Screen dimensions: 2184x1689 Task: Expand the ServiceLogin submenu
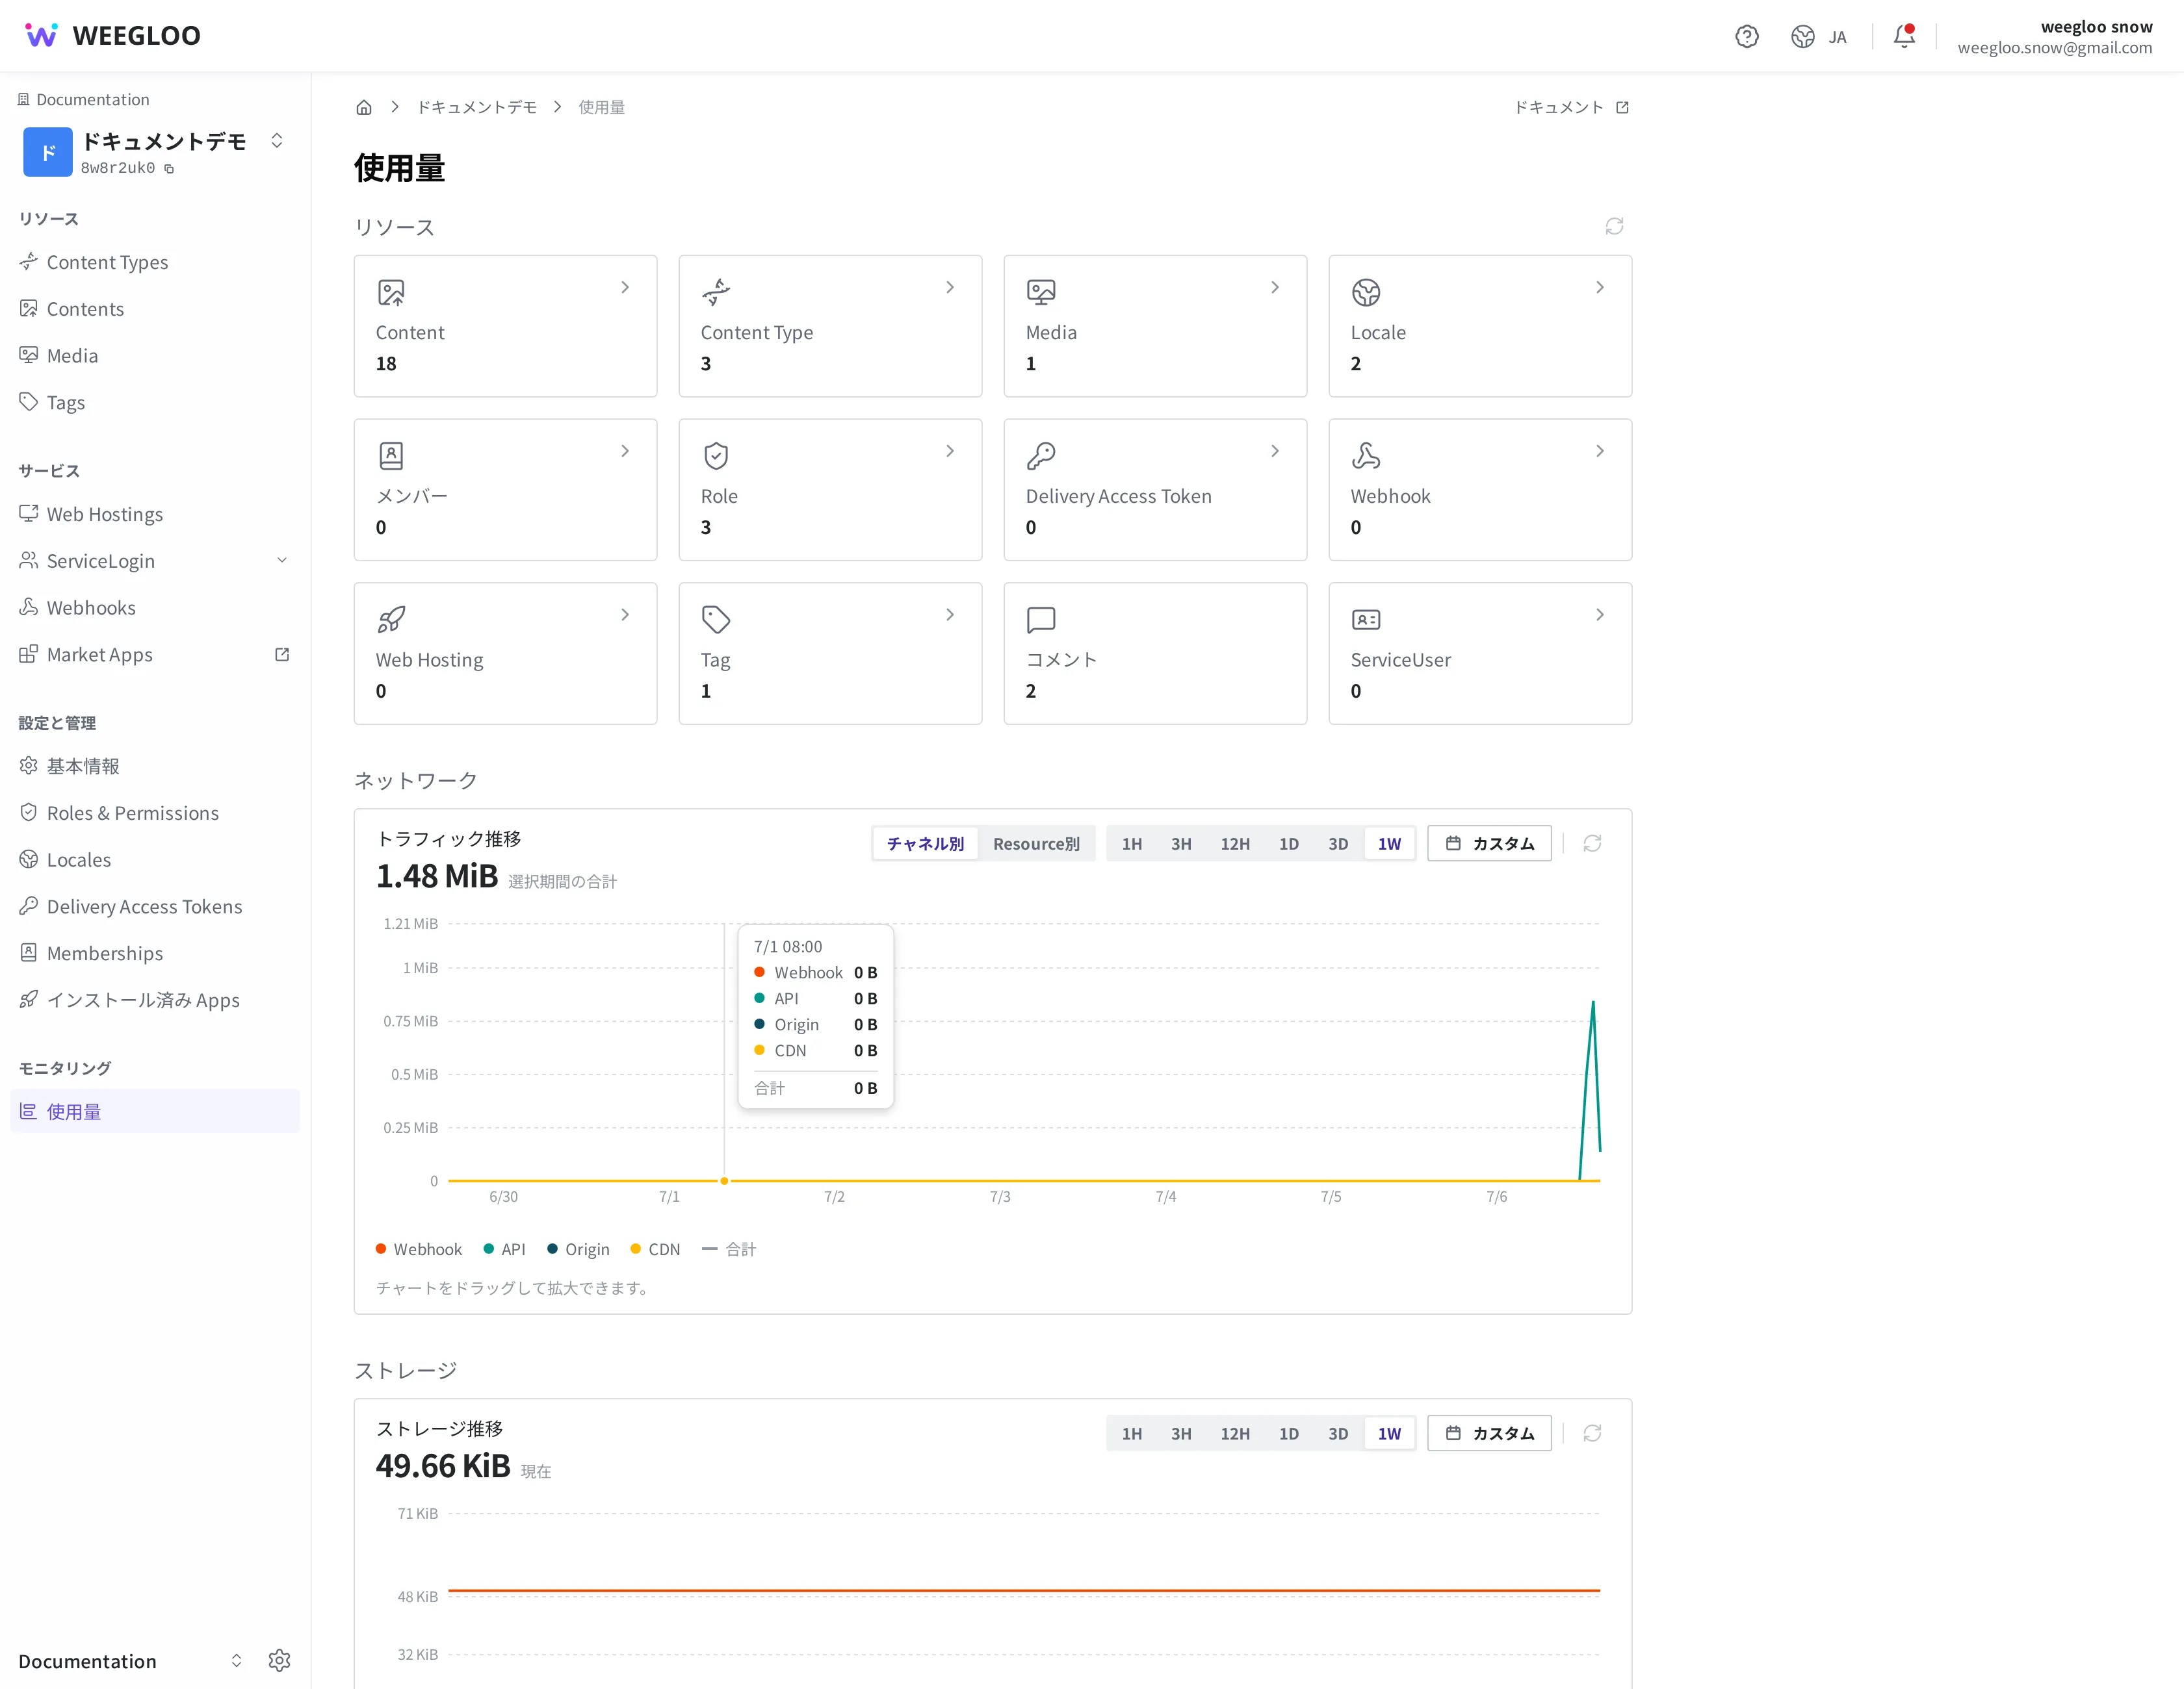point(282,561)
